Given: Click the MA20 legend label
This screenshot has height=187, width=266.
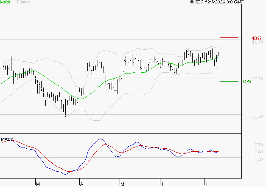Looking at the screenshot, I should pyautogui.click(x=5, y=2).
